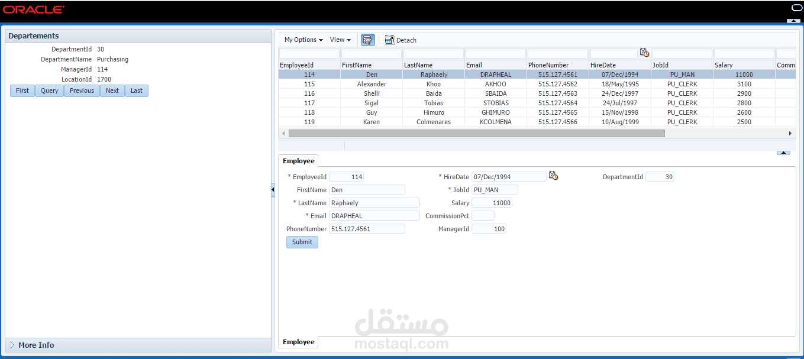This screenshot has width=804, height=359.
Task: Open the View dropdown menu
Action: 340,40
